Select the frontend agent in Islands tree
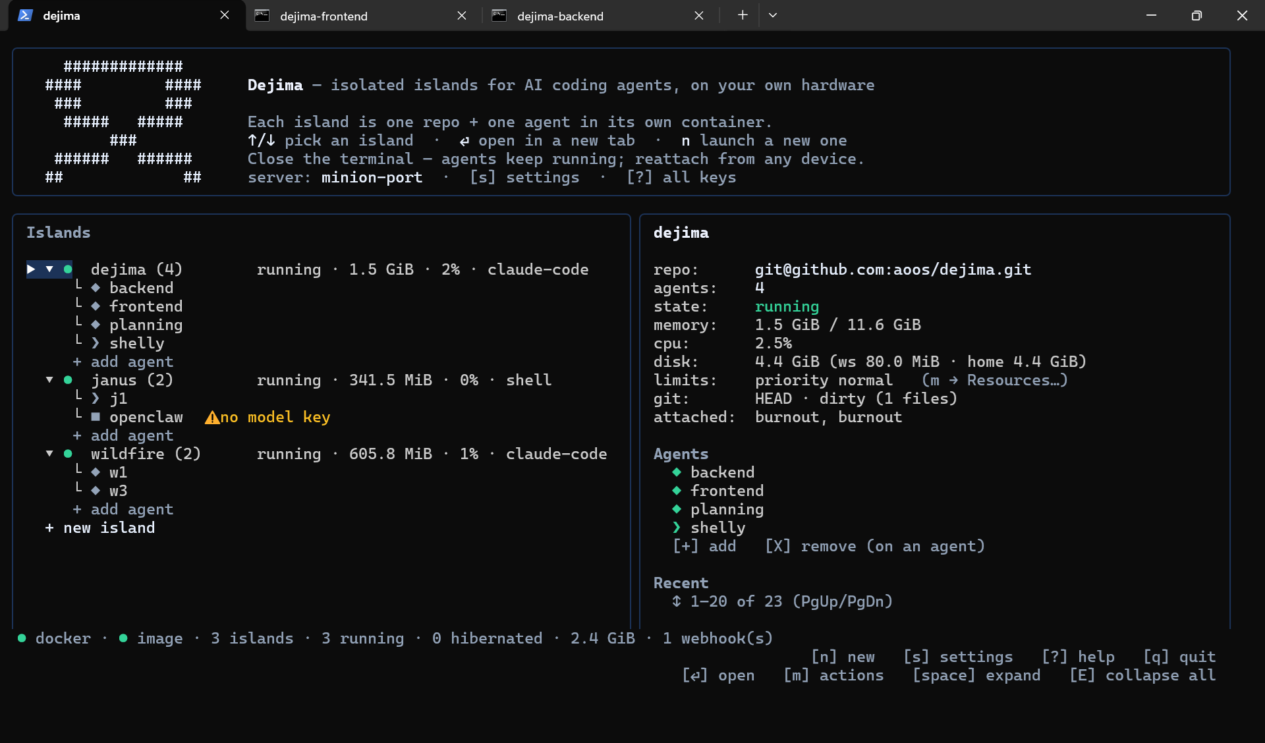 pyautogui.click(x=146, y=306)
